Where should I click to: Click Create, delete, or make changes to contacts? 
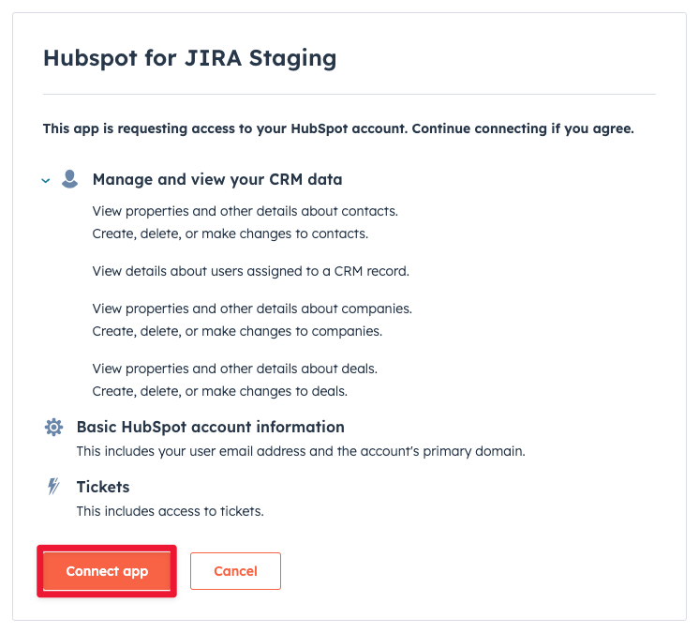(231, 234)
